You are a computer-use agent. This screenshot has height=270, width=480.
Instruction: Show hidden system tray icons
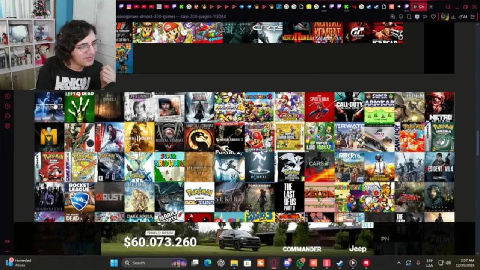point(399,263)
